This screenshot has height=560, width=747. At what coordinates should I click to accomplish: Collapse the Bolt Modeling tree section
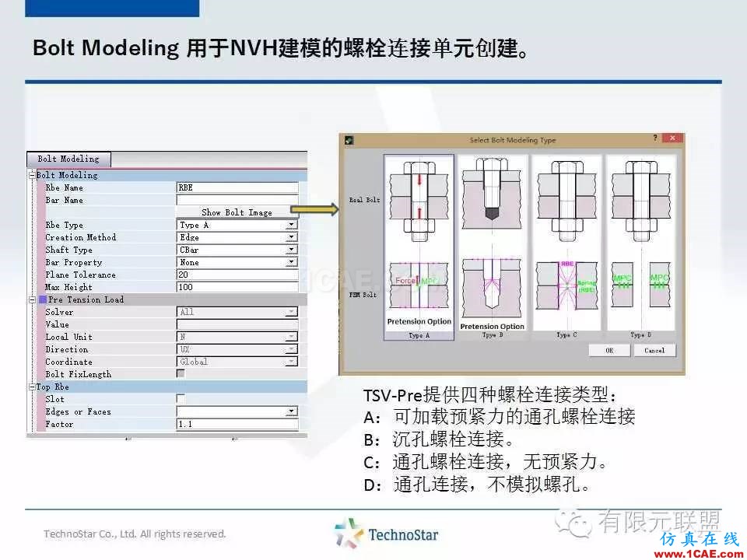[x=32, y=175]
